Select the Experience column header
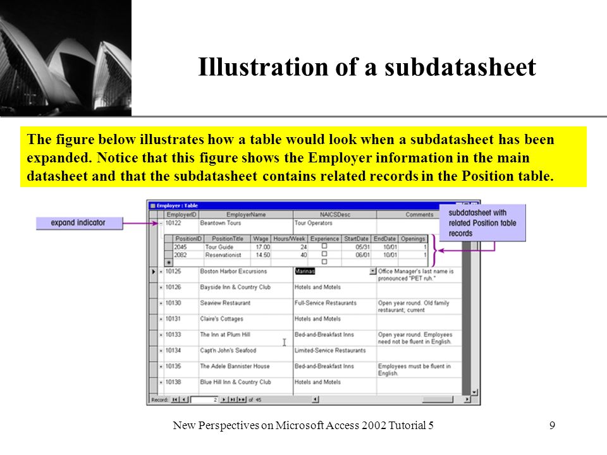The image size is (607, 455). click(x=324, y=239)
